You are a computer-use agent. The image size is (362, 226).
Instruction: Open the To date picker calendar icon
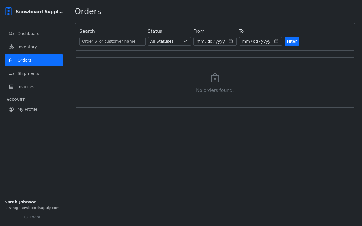point(276,41)
